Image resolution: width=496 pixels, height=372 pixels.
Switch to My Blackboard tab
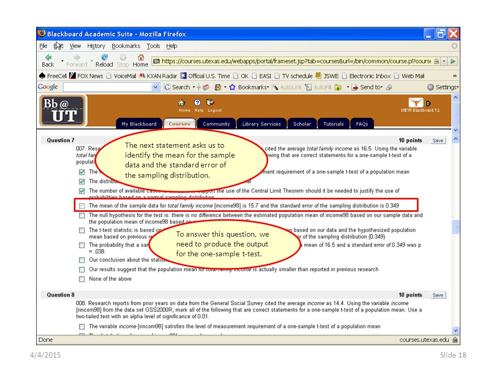pyautogui.click(x=139, y=123)
